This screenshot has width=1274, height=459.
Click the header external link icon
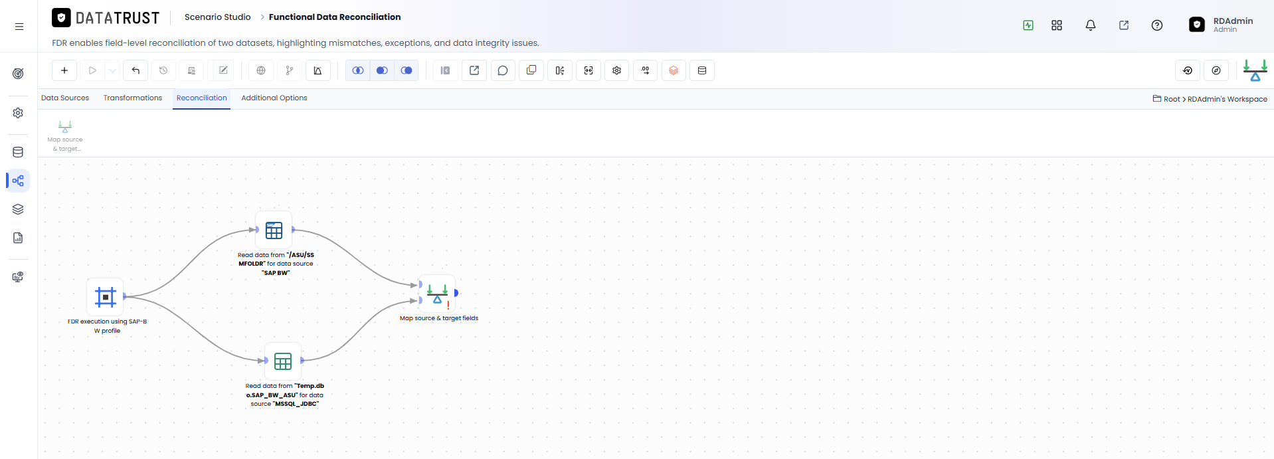point(1124,25)
